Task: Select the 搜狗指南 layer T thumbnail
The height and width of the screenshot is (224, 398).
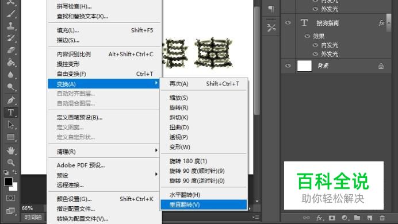Action: pyautogui.click(x=304, y=23)
